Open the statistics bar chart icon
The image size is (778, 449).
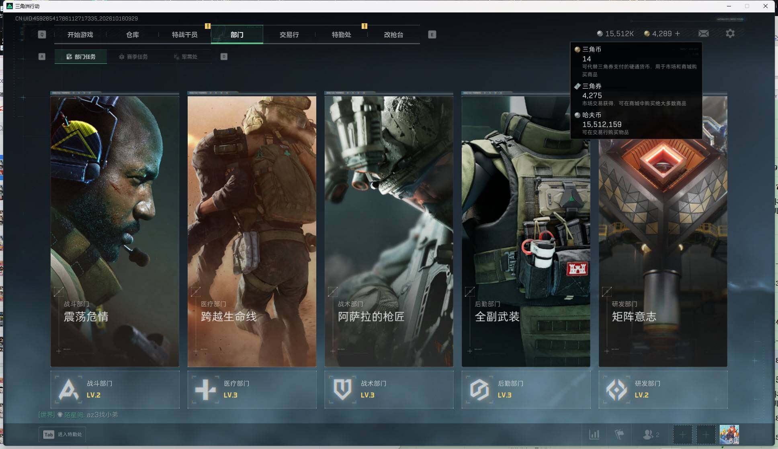coord(594,434)
